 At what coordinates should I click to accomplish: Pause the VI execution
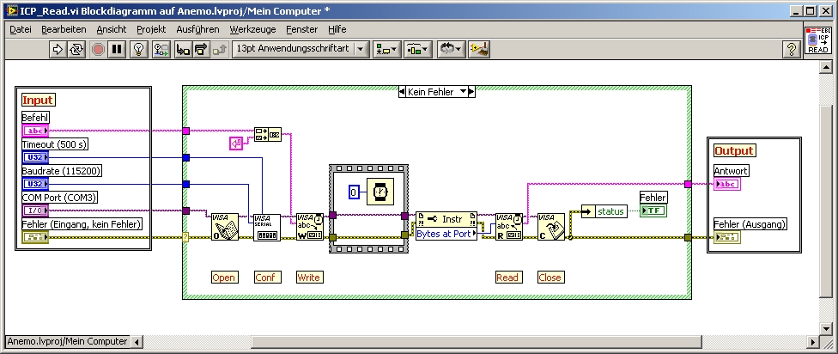coord(117,49)
